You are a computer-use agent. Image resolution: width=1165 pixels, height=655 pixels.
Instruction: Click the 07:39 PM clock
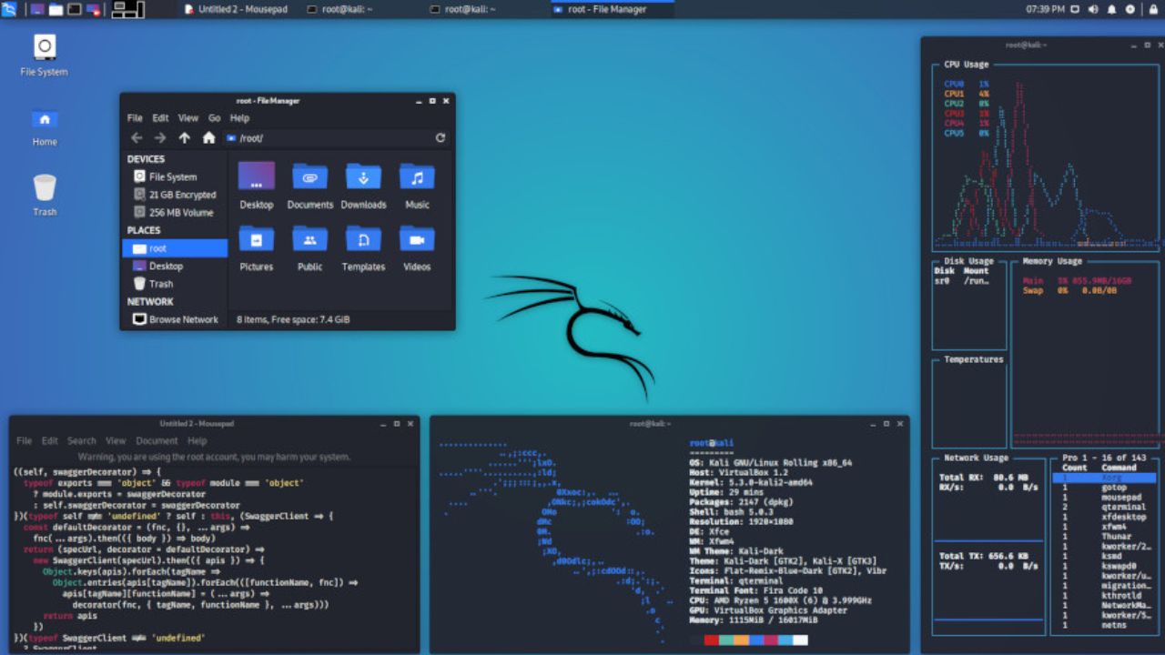coord(1045,9)
